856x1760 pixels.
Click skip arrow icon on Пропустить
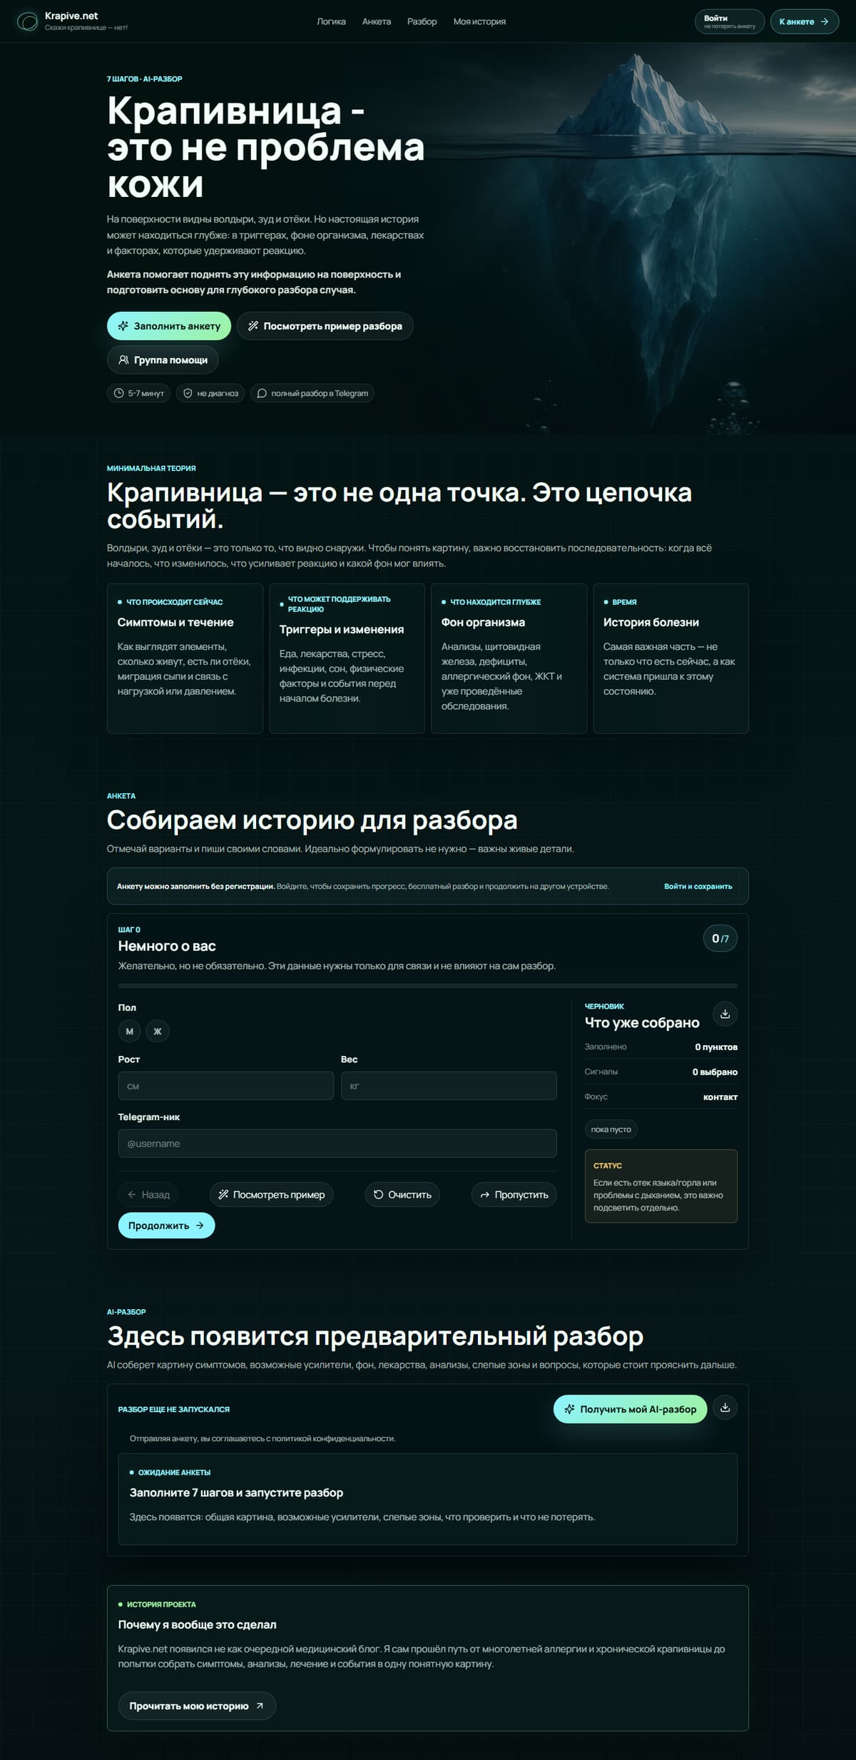485,1194
